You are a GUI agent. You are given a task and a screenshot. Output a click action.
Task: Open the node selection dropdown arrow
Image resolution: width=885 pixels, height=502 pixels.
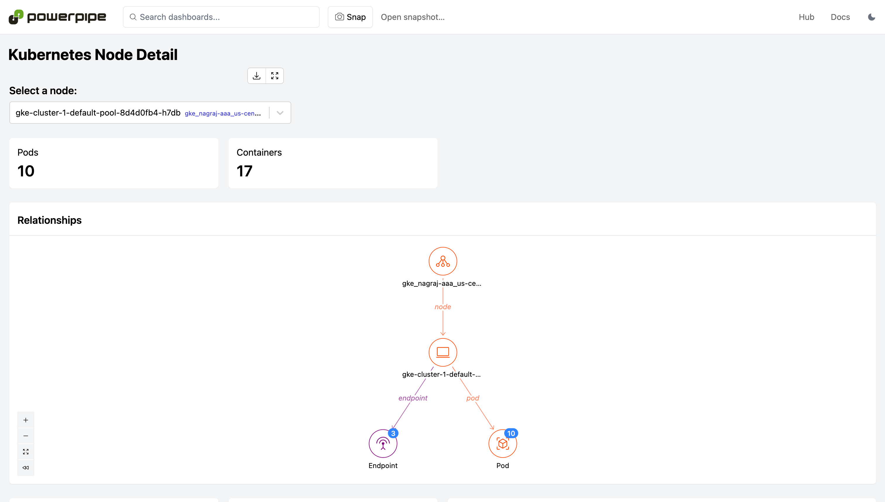pyautogui.click(x=280, y=113)
